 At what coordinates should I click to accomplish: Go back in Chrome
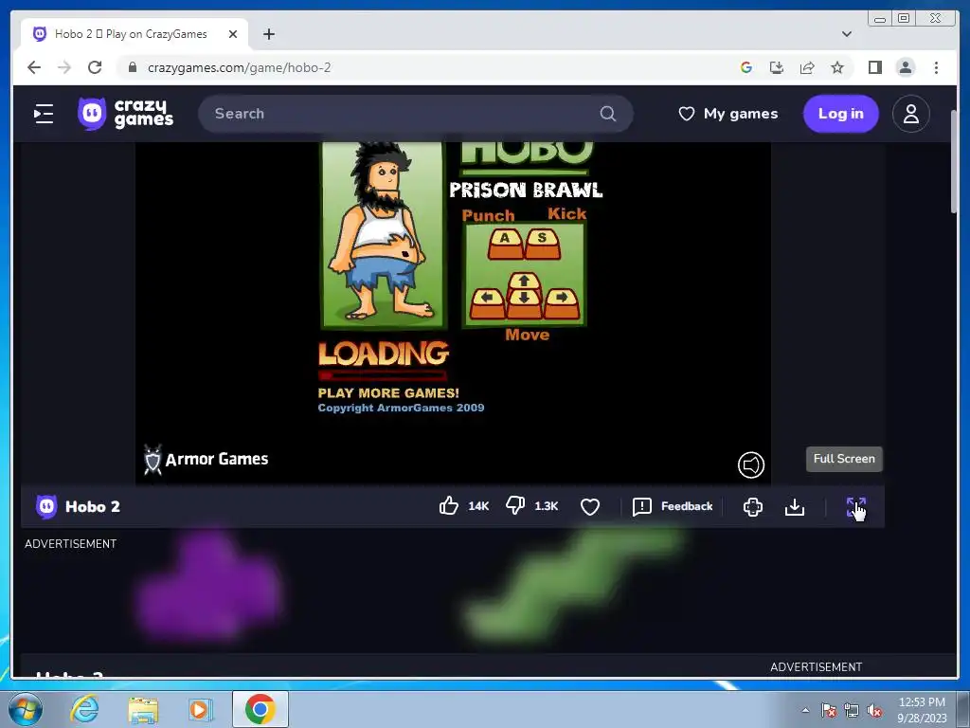(34, 67)
